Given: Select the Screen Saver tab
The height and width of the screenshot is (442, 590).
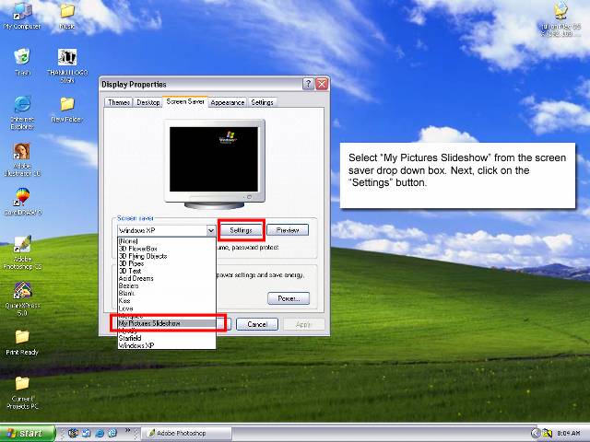Looking at the screenshot, I should [x=185, y=101].
